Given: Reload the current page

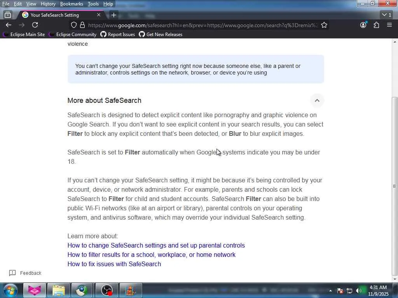Looking at the screenshot, I should 35,25.
